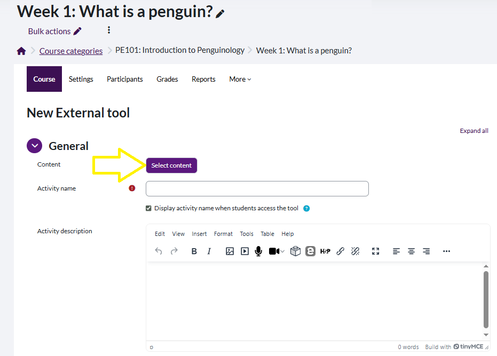The width and height of the screenshot is (497, 356).
Task: Open the Reports tab
Action: click(x=203, y=79)
